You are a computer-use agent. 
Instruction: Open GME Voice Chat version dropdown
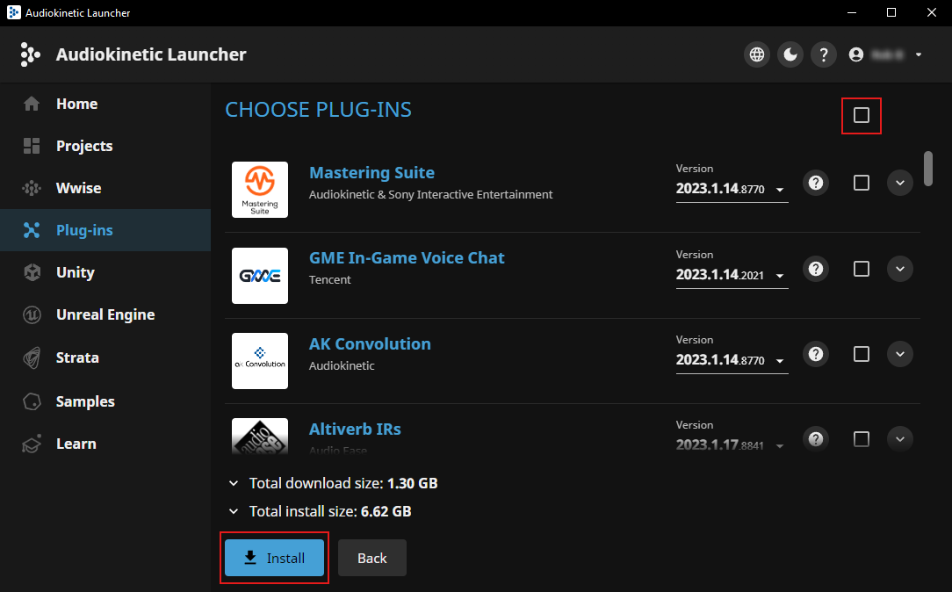(x=732, y=275)
